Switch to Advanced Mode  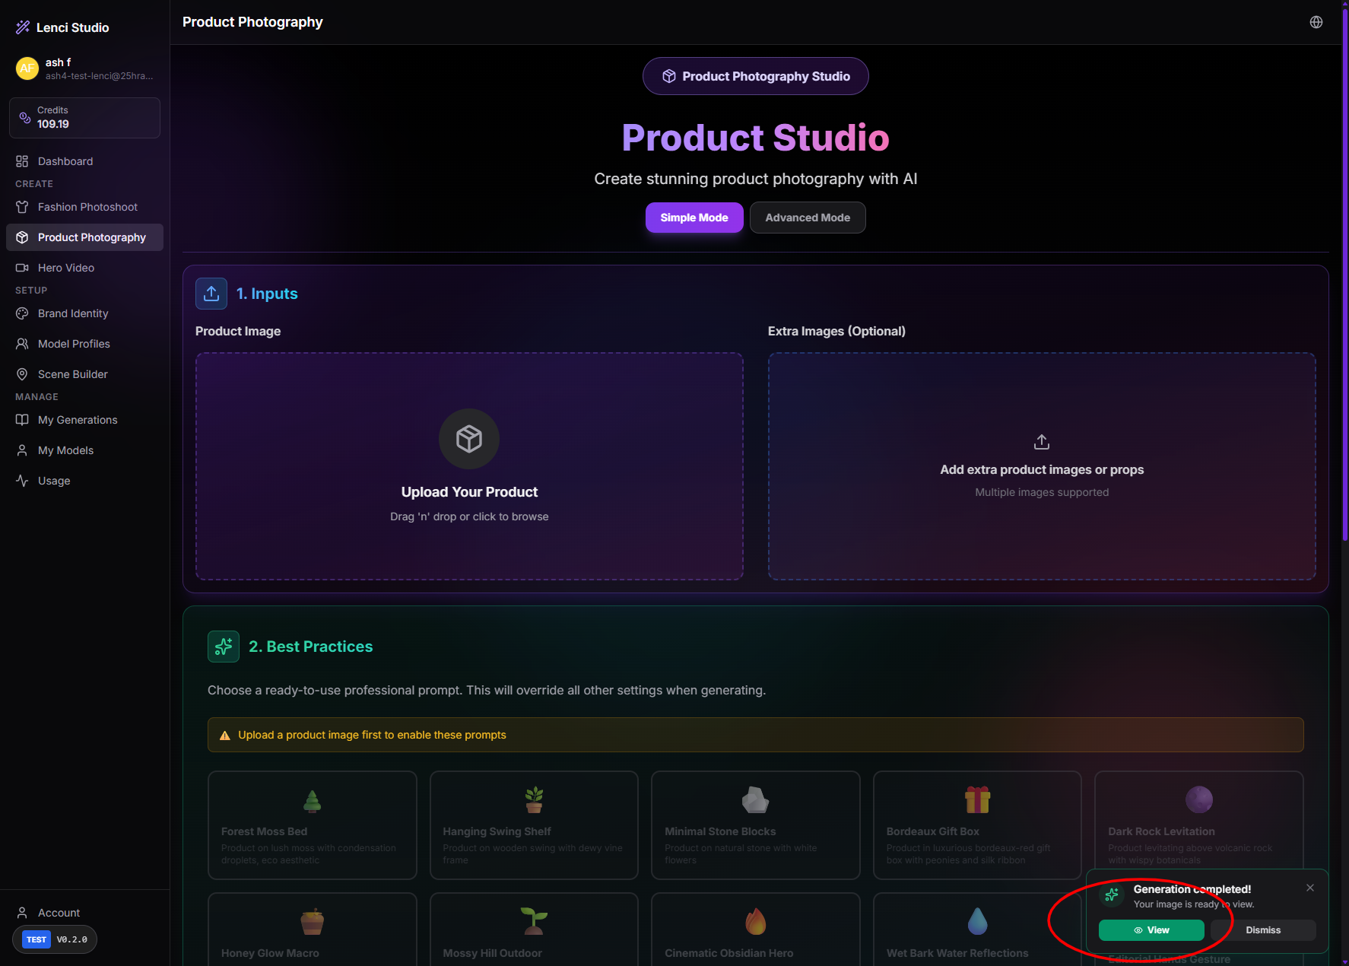point(807,218)
